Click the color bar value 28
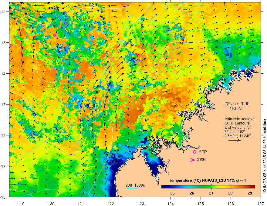The image size is (267, 206). click(x=230, y=193)
